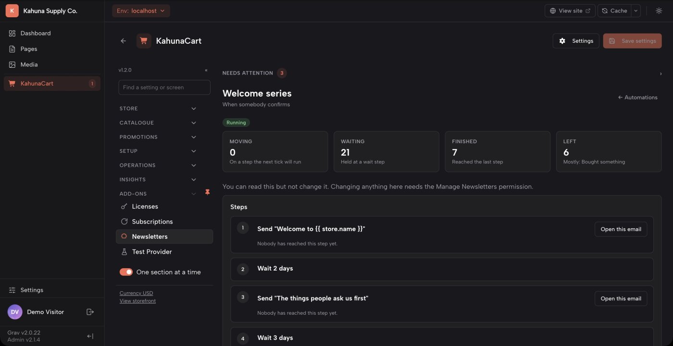
Task: Unpin the Add-ons section pin icon
Action: (208, 193)
